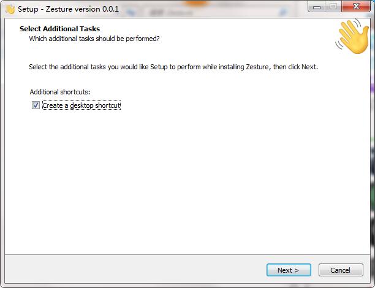Click the grey button bar left of Next
This screenshot has height=288, width=375.
point(134,270)
